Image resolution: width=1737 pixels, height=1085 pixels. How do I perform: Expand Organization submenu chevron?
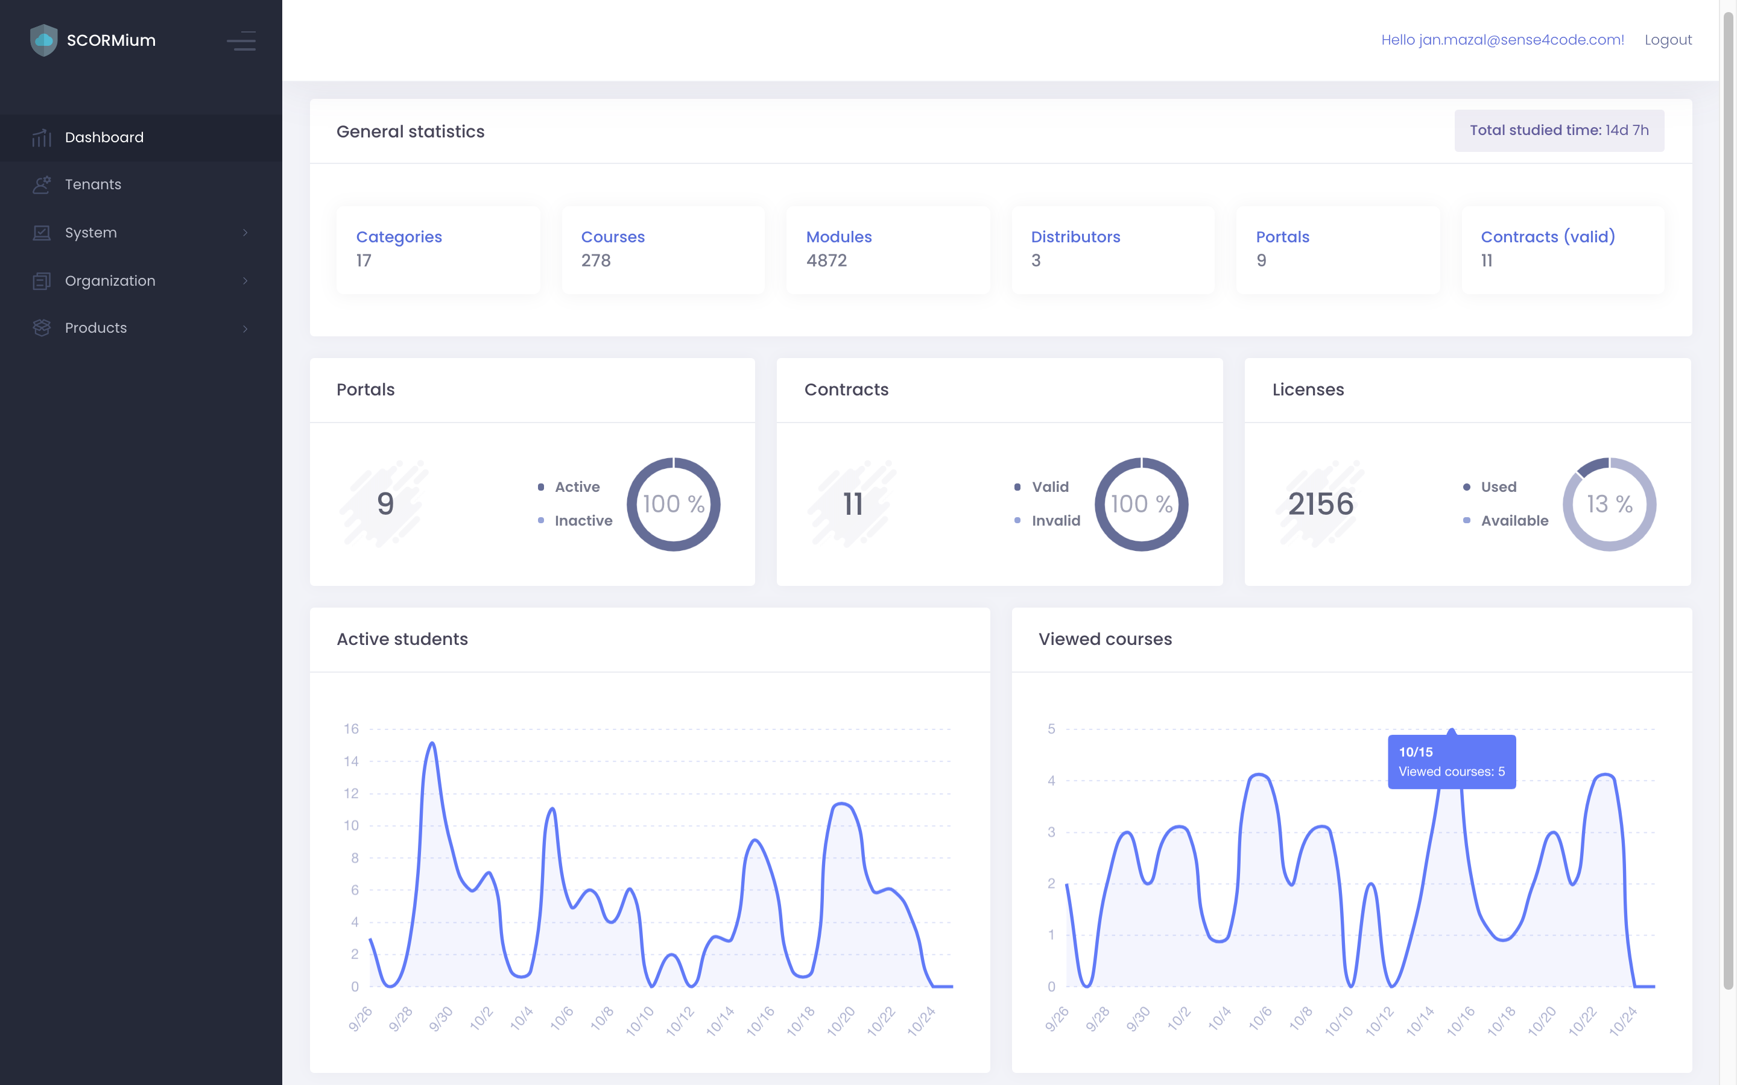(x=245, y=281)
